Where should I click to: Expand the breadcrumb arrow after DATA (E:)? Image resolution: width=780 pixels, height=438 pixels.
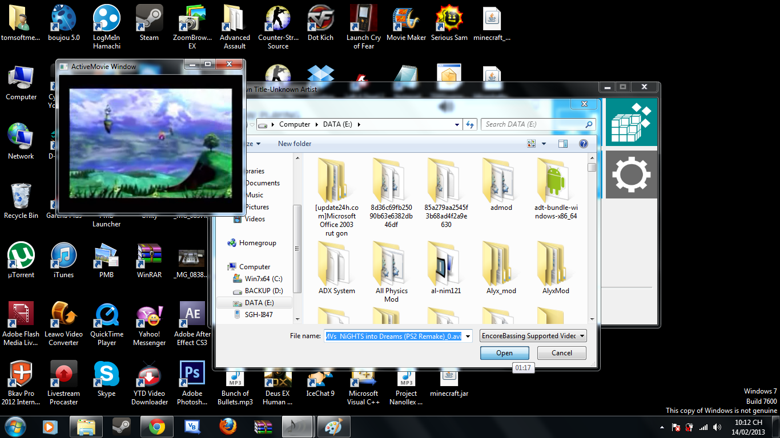359,124
